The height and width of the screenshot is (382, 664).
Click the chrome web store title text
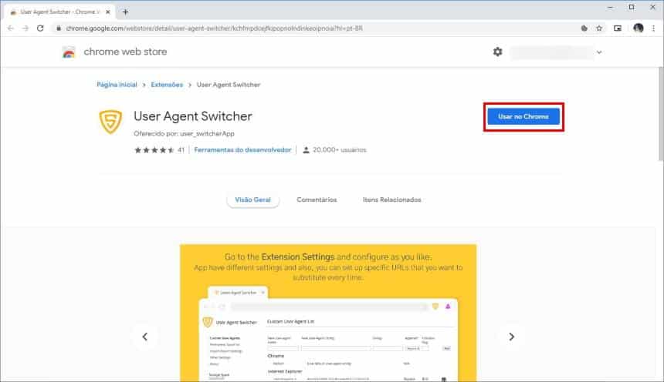pyautogui.click(x=125, y=52)
